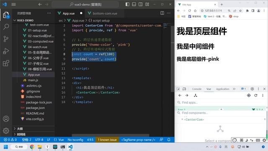Open the shop bookmark in Chrome
Screen dimensions: 268x151
click(234, 16)
